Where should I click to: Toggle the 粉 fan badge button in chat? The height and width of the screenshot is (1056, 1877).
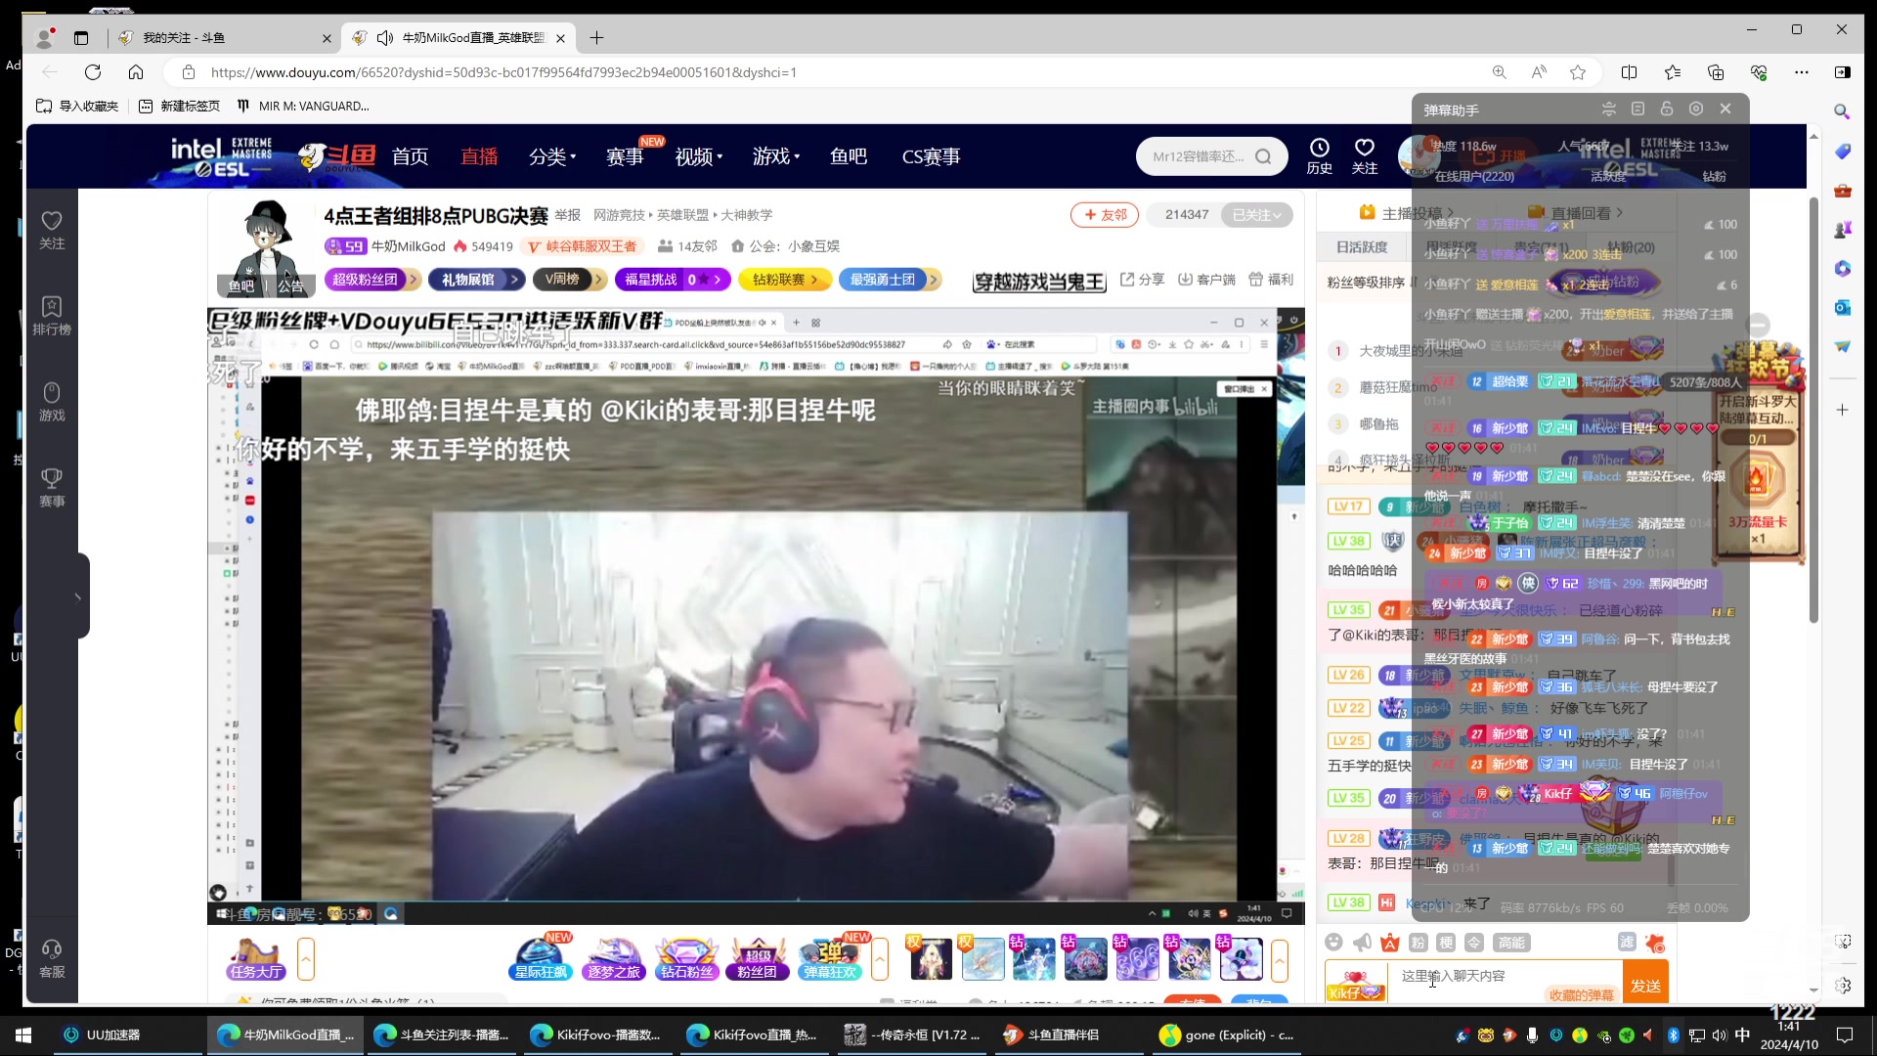(x=1419, y=942)
